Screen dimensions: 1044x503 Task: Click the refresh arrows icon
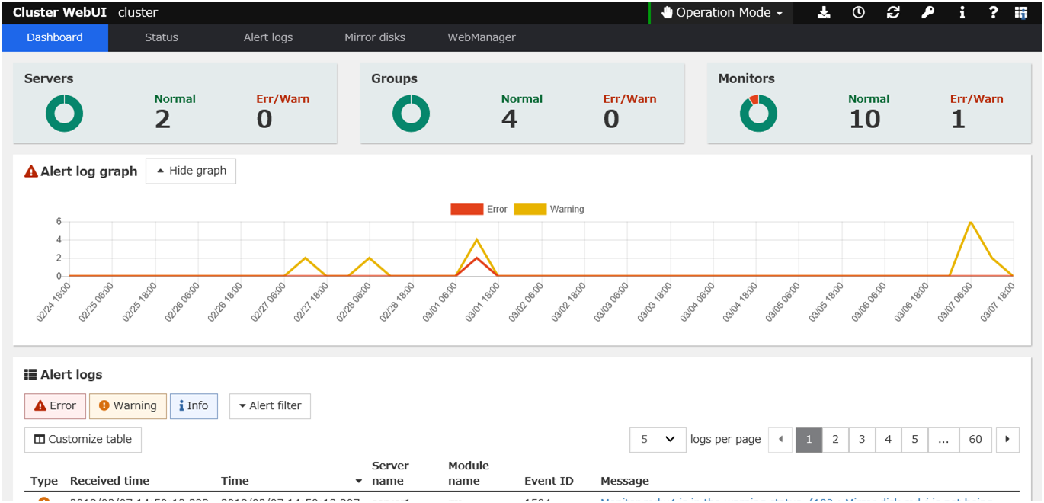click(x=893, y=13)
